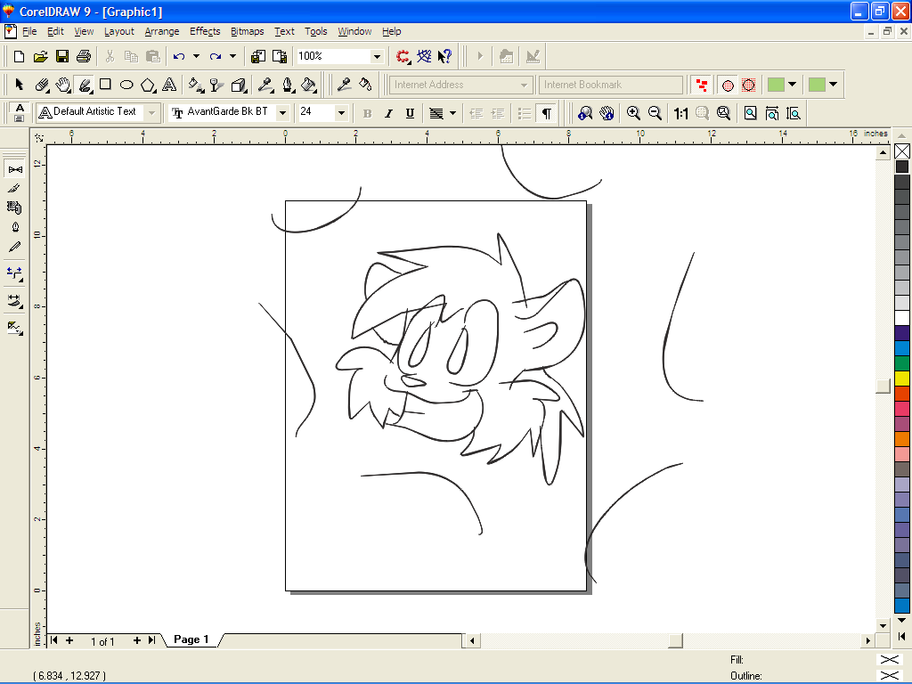Expand the text alignment dropdown arrow
Screen dimensions: 912x684
coord(452,113)
